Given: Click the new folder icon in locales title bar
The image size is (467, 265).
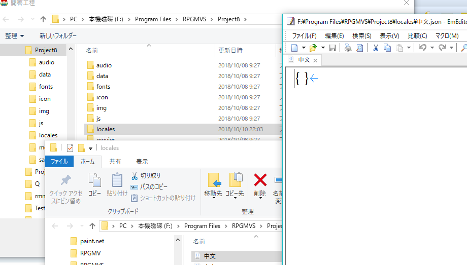Looking at the screenshot, I should point(81,148).
